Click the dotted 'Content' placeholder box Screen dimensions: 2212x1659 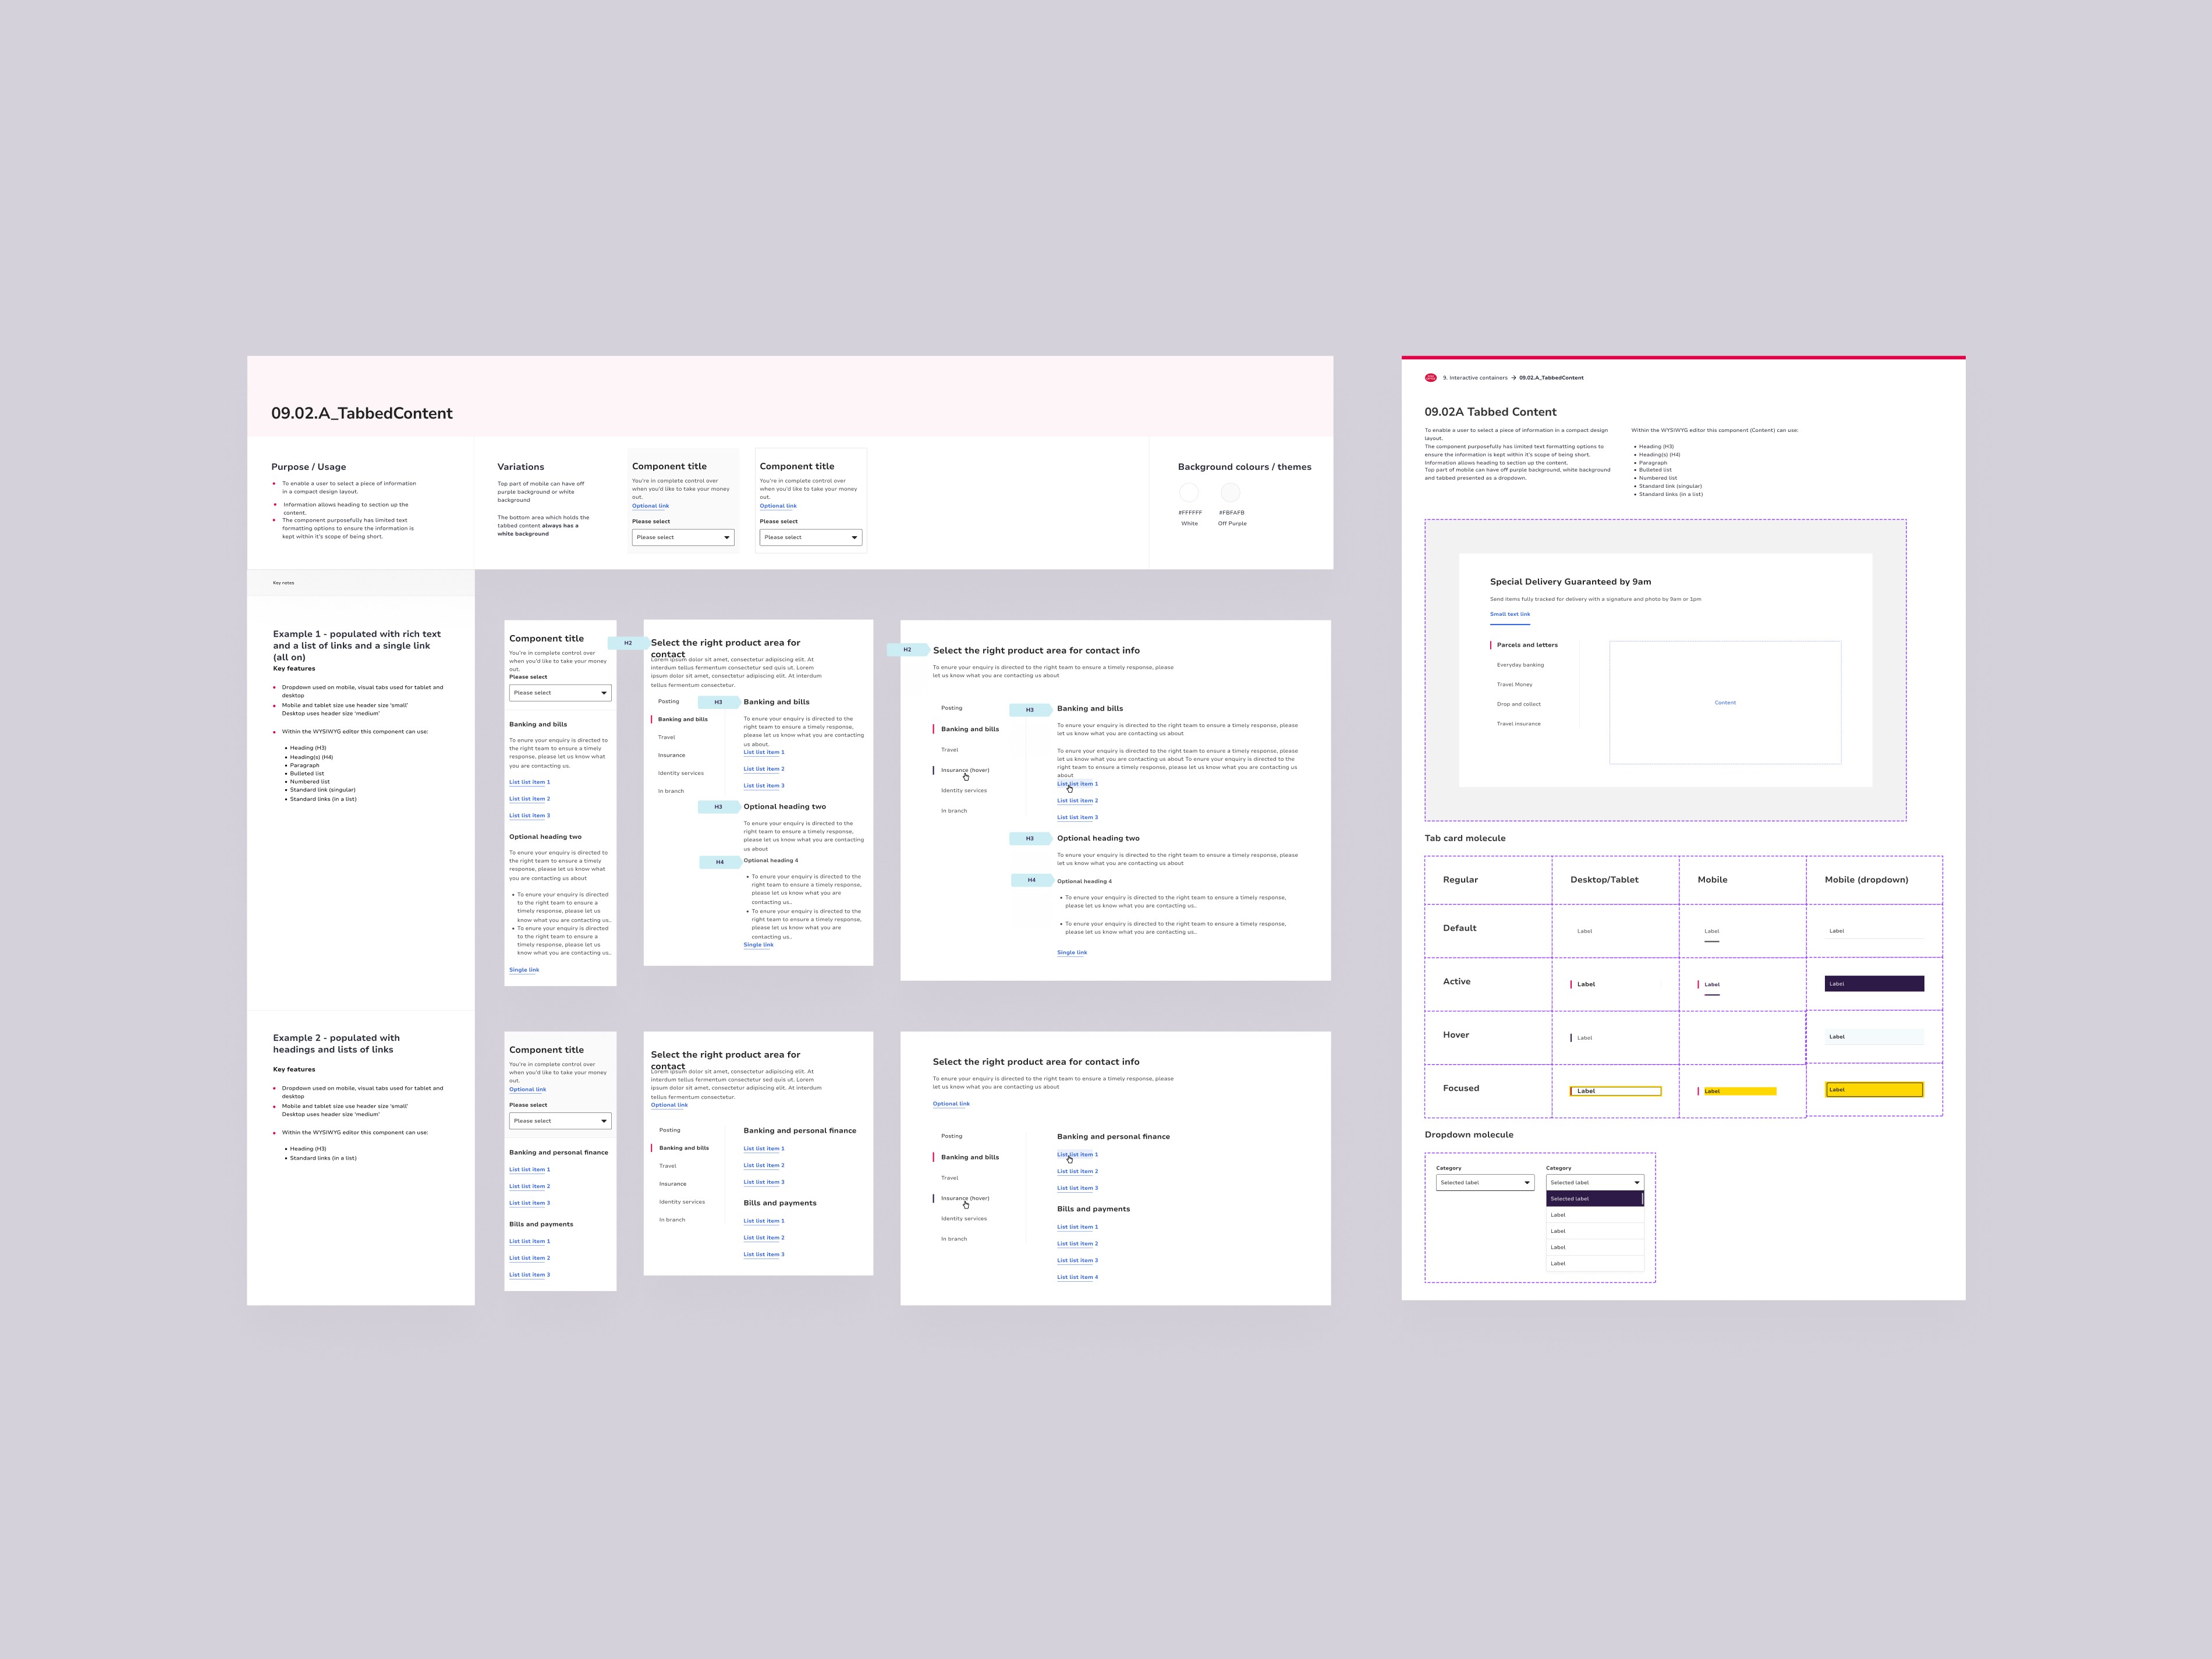tap(1724, 703)
